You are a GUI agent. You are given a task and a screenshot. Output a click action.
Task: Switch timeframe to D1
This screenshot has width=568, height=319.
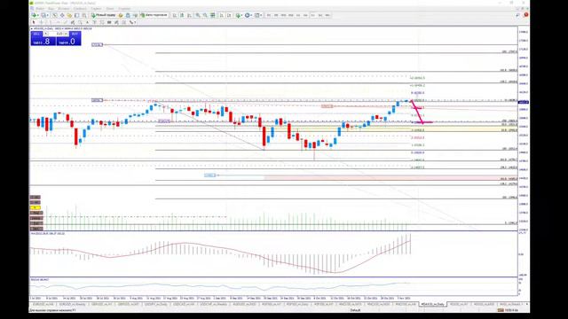pyautogui.click(x=313, y=15)
